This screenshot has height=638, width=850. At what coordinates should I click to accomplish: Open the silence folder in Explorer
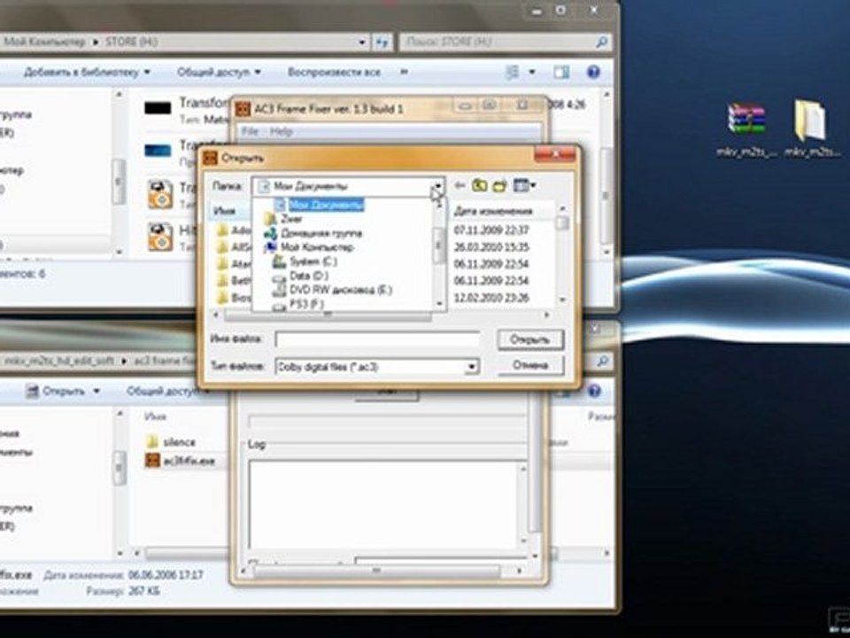(x=177, y=441)
